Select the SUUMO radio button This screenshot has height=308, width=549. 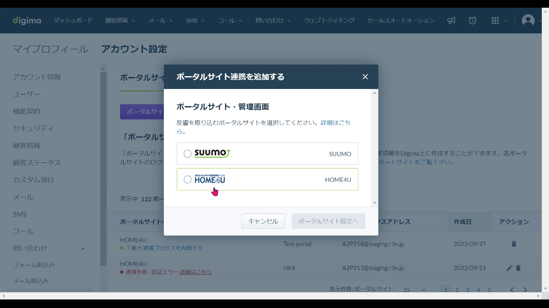187,154
